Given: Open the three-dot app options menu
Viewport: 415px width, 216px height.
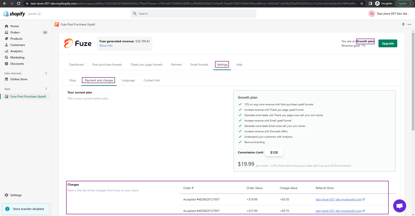Looking at the screenshot, I should (409, 24).
